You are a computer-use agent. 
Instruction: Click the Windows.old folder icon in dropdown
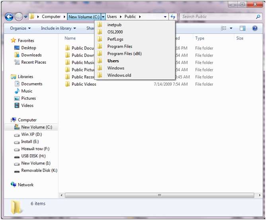point(100,75)
